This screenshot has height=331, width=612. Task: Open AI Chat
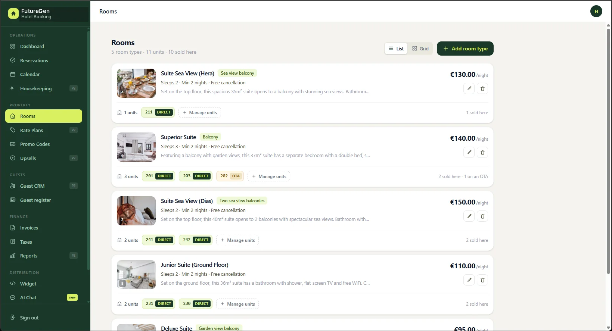(x=44, y=297)
